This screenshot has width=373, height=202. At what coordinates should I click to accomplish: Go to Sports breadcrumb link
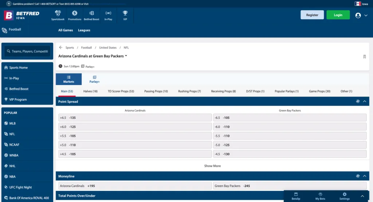click(70, 48)
